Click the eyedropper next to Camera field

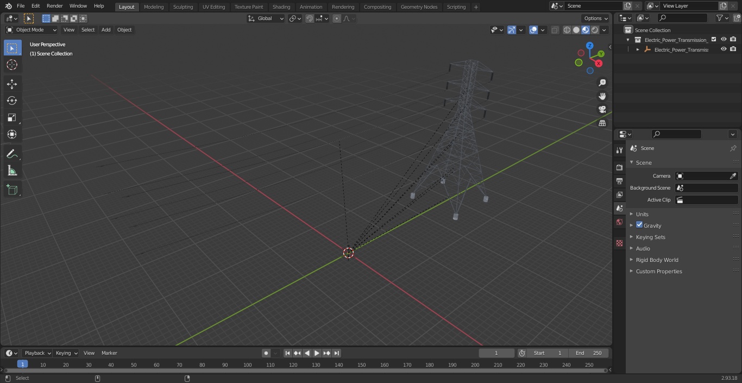(x=733, y=176)
